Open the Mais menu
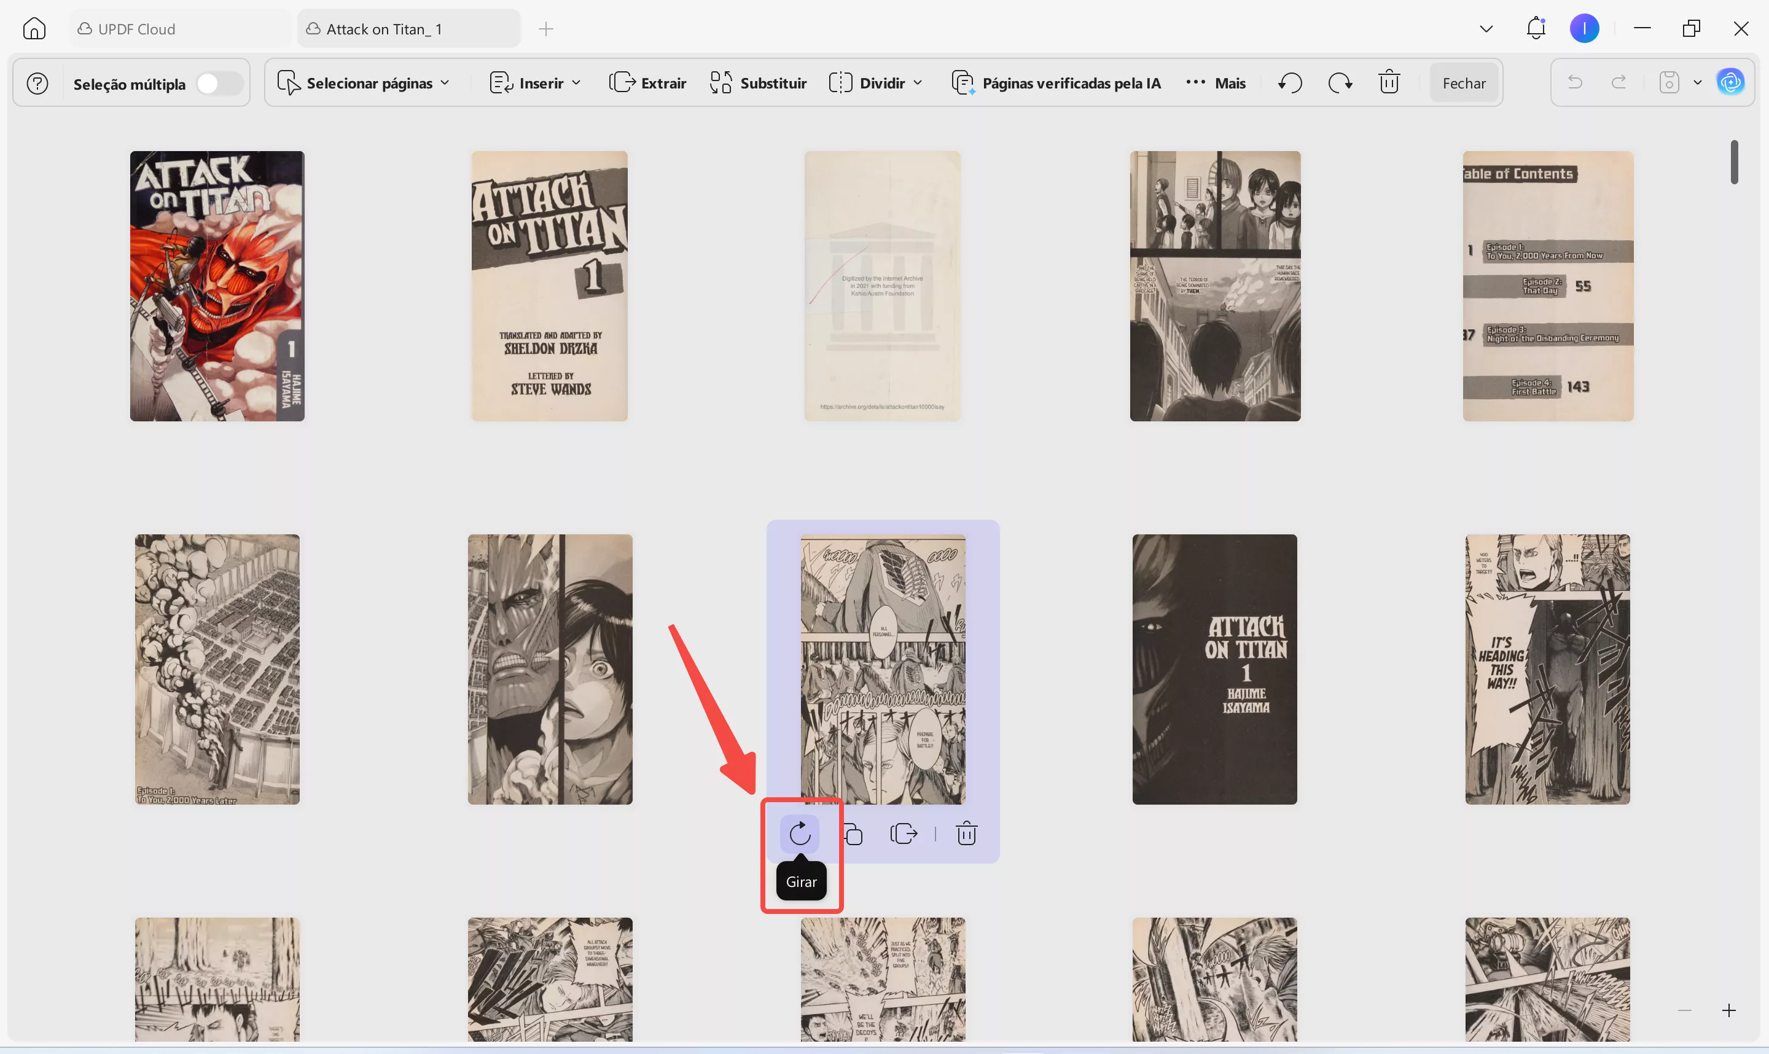Screen dimensions: 1769x1054 [x=1216, y=83]
